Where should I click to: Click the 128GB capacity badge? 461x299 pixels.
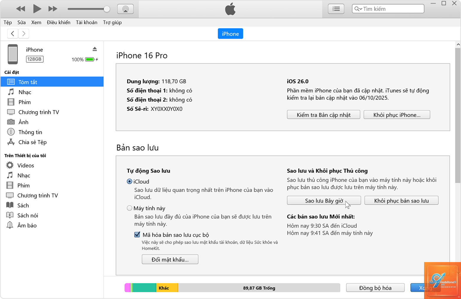click(x=35, y=59)
